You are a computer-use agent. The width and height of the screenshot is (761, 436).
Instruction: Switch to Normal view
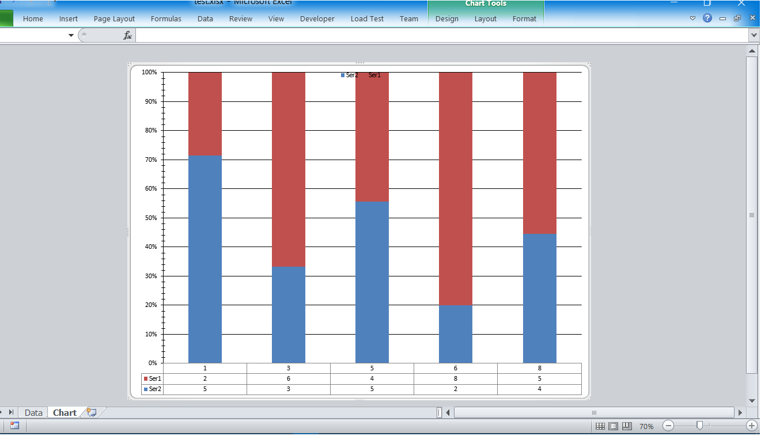click(600, 426)
